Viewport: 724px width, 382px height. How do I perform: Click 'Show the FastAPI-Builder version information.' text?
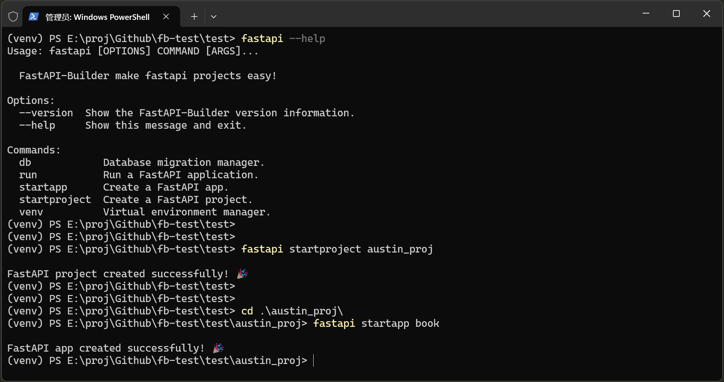point(220,113)
